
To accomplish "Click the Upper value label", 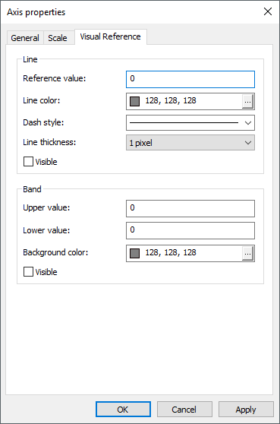I will pos(46,207).
